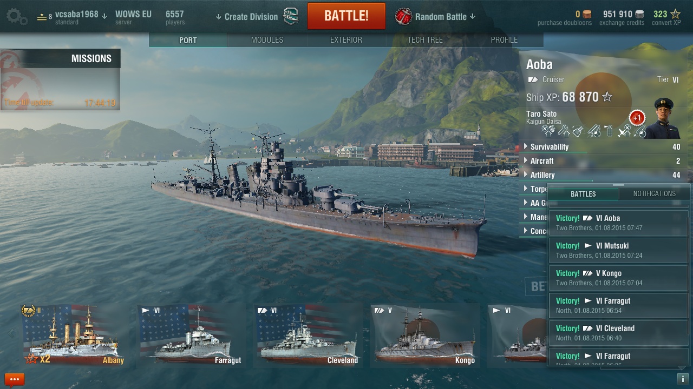Select the Cleveland ship in carousel
693x389 pixels.
pyautogui.click(x=307, y=336)
